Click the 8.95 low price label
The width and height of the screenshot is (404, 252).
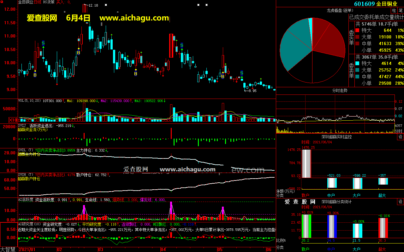click(x=252, y=91)
